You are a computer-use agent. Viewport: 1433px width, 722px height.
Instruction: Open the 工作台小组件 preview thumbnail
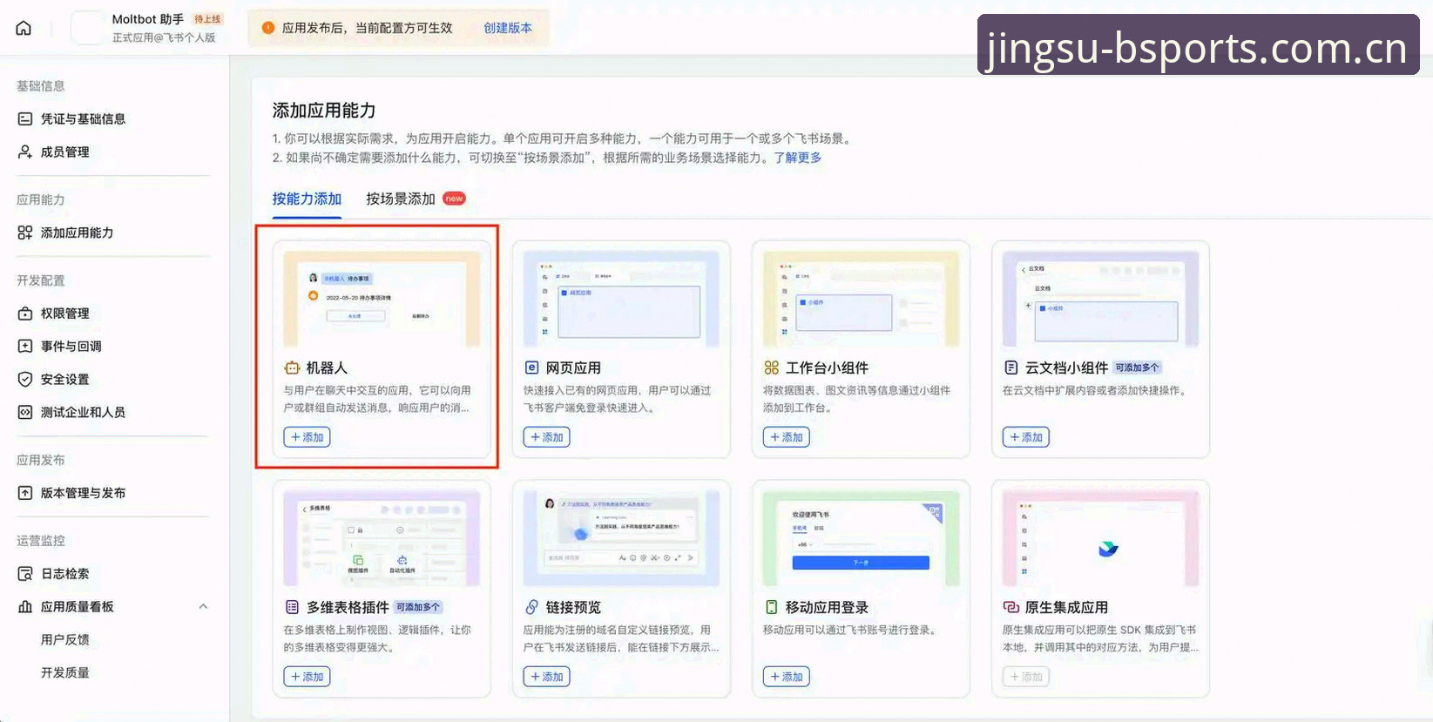pyautogui.click(x=861, y=299)
